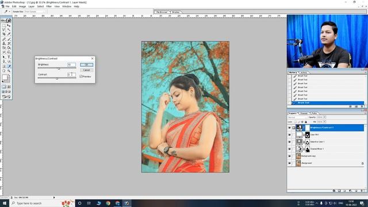Open the Opacity slider arrow
The height and width of the screenshot is (207, 368).
tap(324, 117)
